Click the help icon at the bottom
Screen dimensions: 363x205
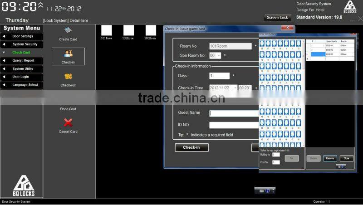[x=267, y=190]
